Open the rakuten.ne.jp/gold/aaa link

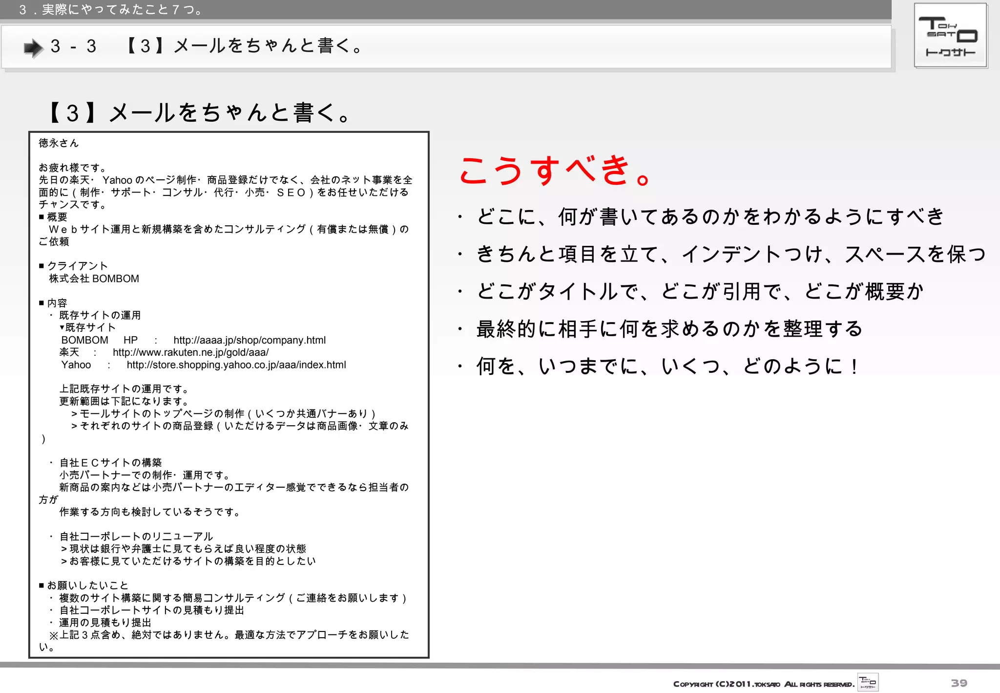point(190,352)
